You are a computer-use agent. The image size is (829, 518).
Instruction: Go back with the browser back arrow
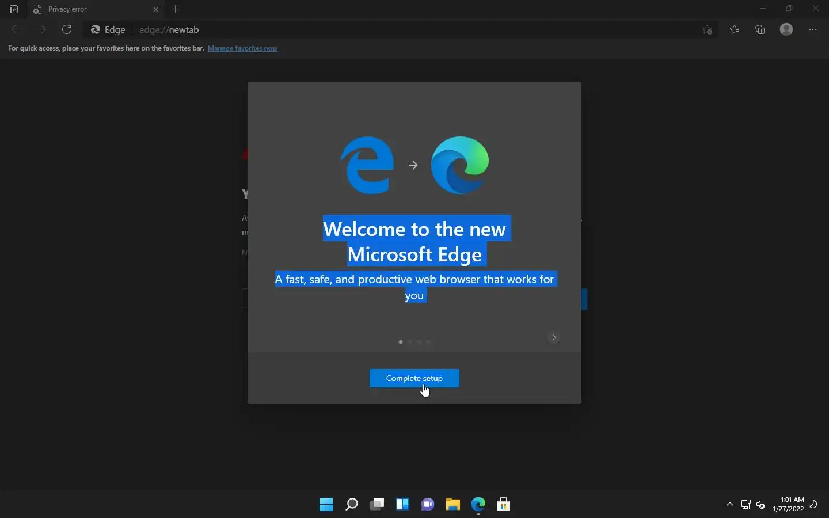16,29
